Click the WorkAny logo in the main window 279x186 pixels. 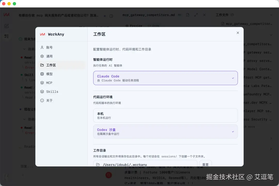click(6, 14)
